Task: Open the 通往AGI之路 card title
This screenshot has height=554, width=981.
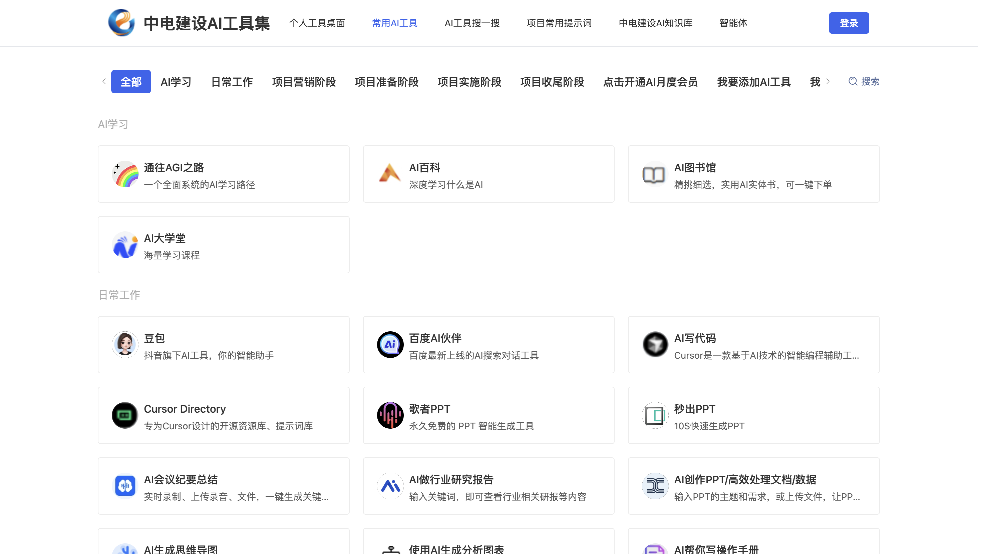Action: [175, 168]
